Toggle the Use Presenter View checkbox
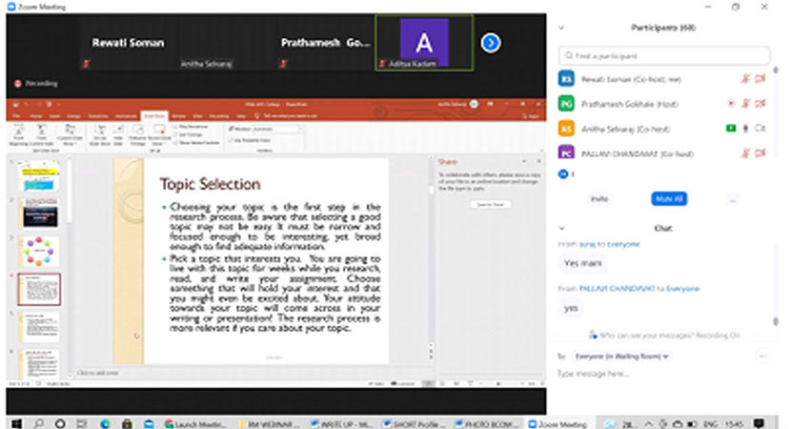791x429 pixels. point(231,140)
